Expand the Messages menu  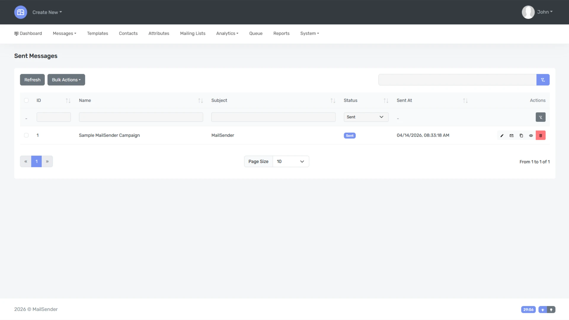click(65, 33)
